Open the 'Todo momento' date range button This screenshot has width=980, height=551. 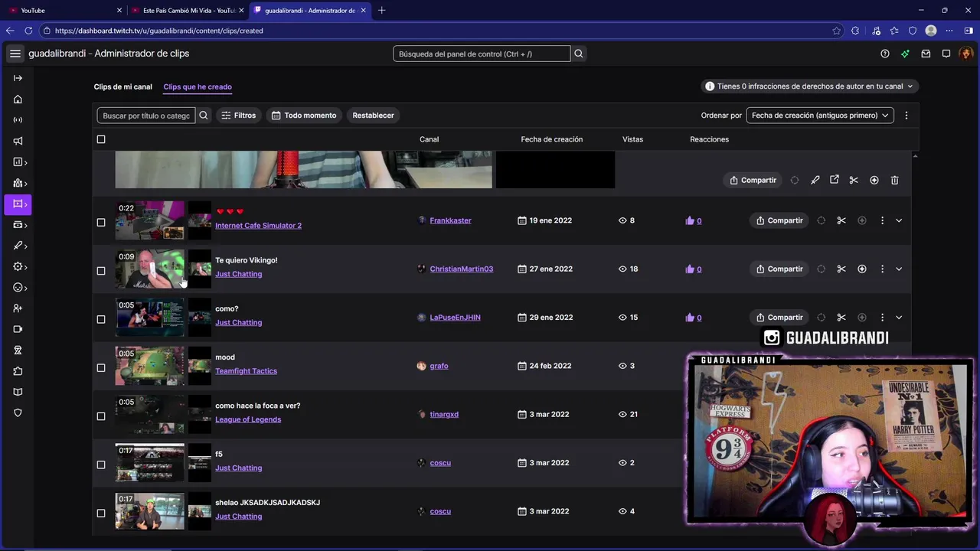click(304, 116)
